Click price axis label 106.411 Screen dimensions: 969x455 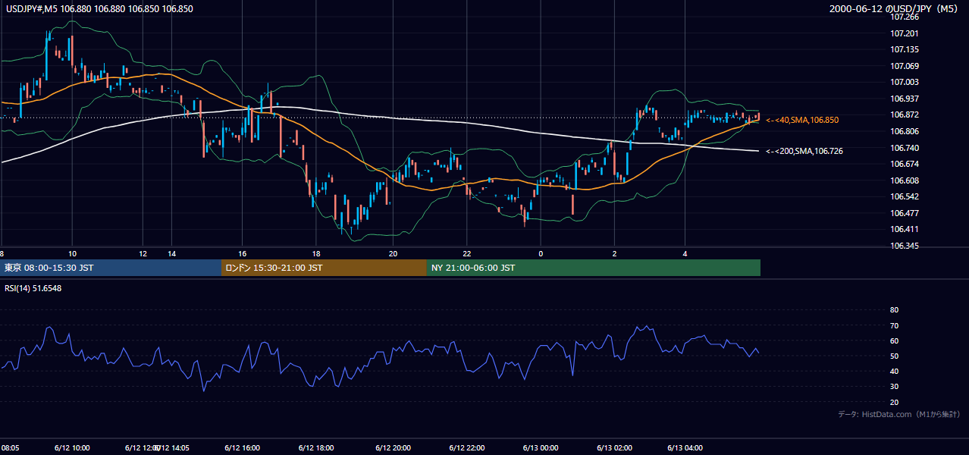coord(904,229)
